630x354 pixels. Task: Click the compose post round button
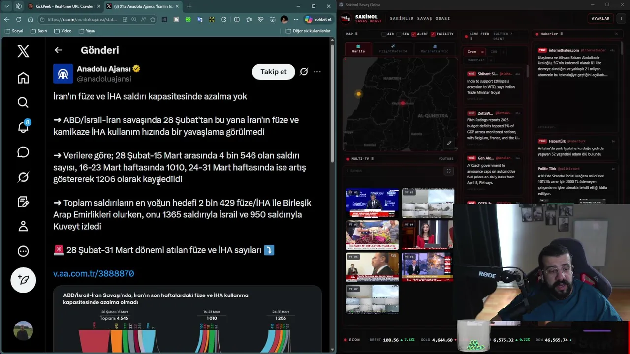tap(23, 280)
